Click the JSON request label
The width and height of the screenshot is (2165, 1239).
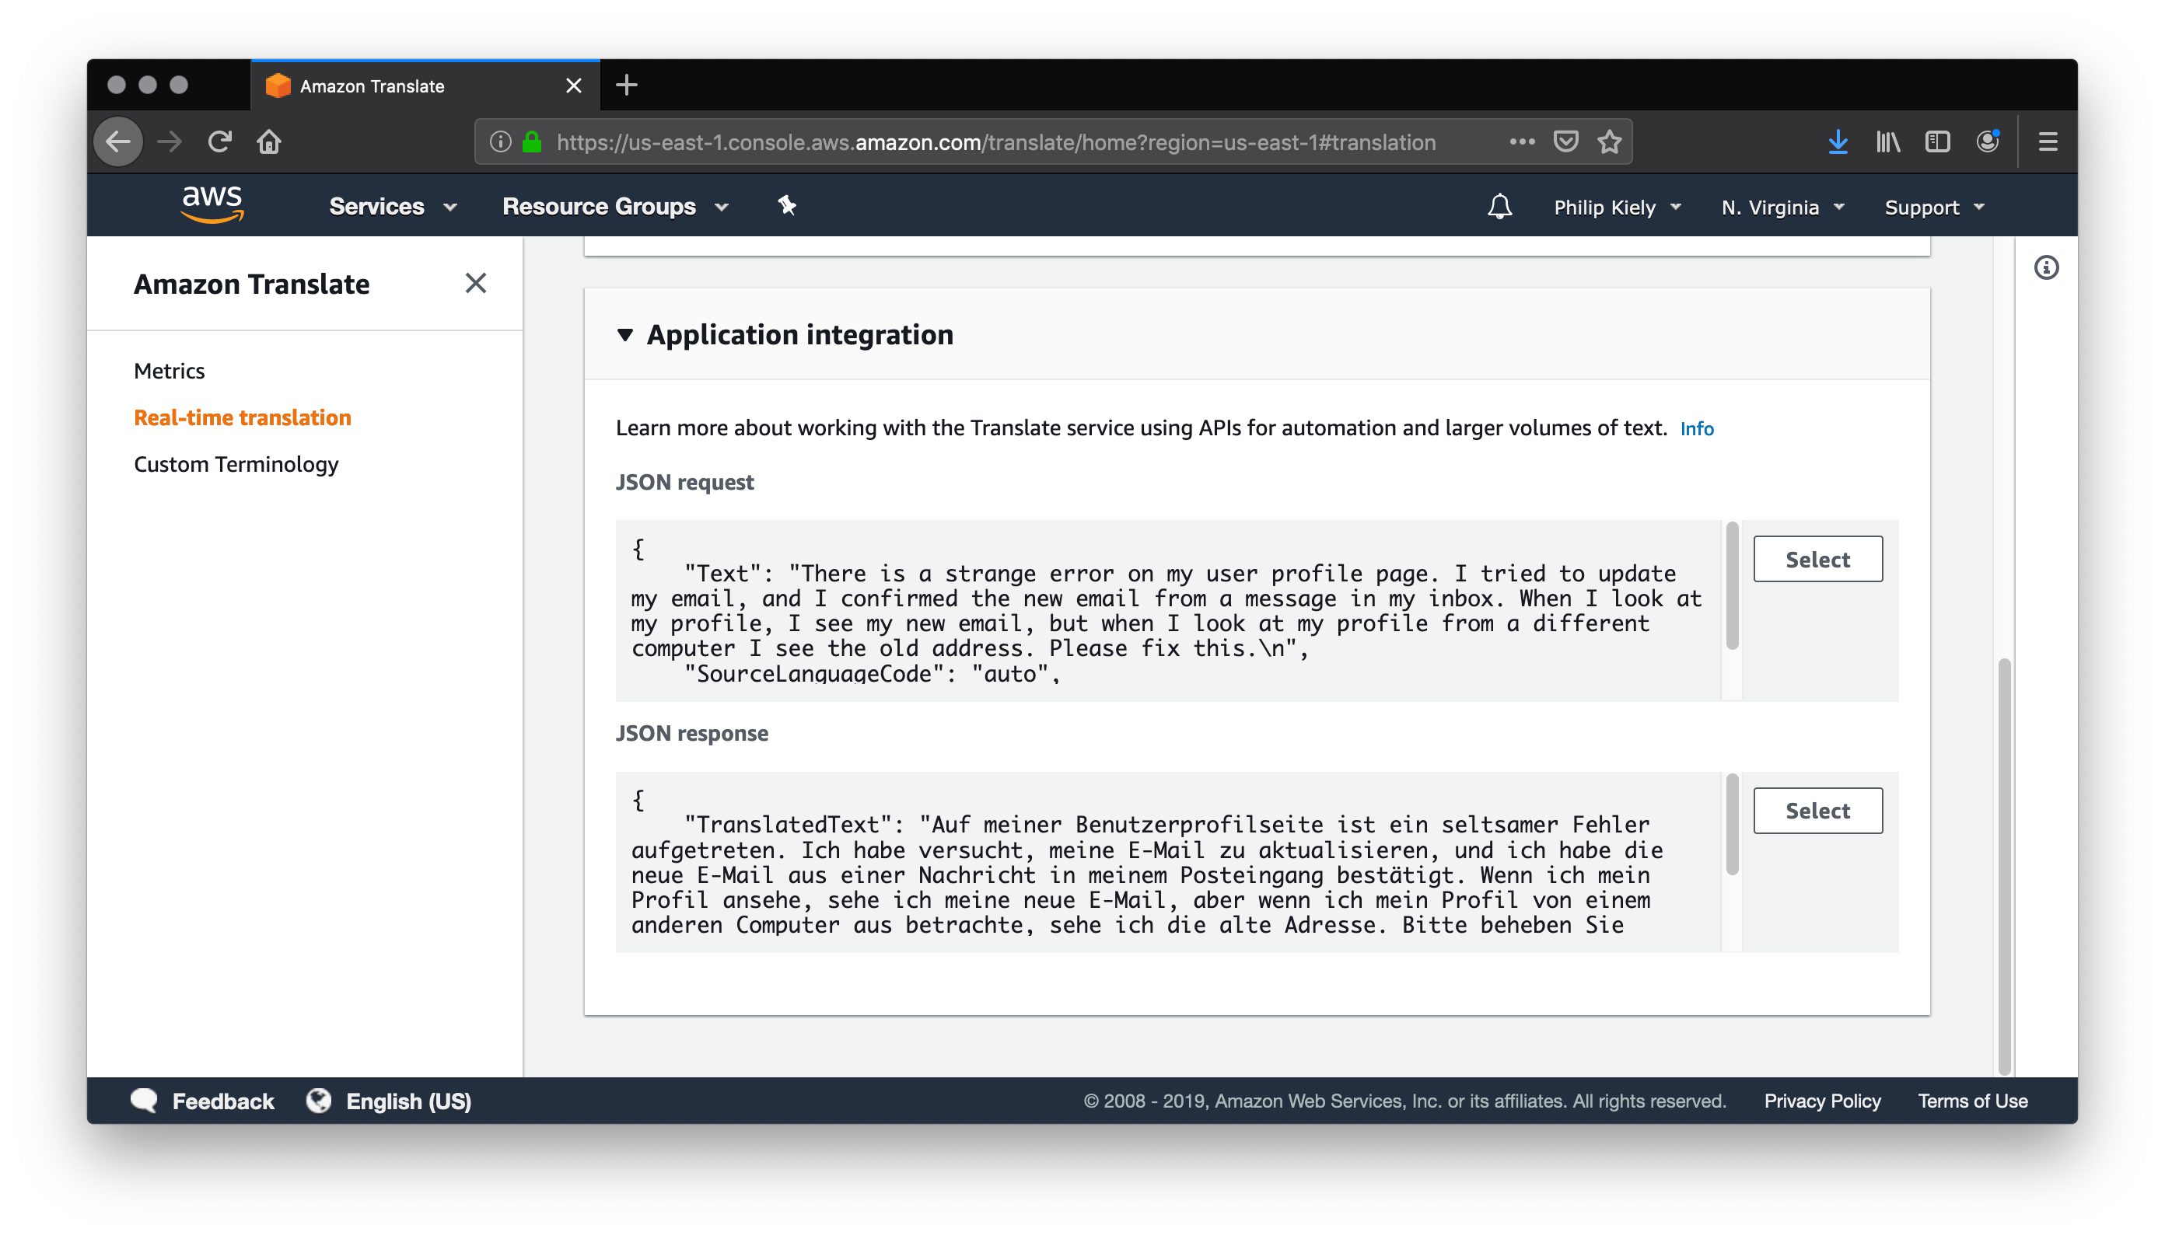point(684,483)
